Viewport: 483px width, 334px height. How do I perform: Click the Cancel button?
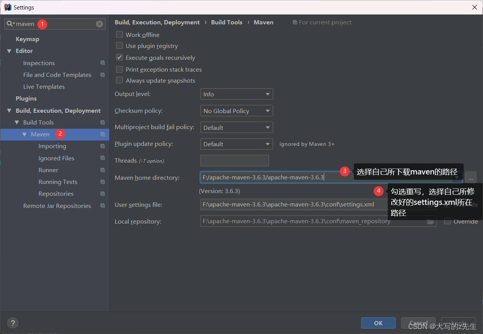point(418,323)
